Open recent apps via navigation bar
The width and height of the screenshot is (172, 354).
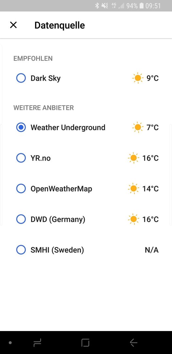(37, 343)
